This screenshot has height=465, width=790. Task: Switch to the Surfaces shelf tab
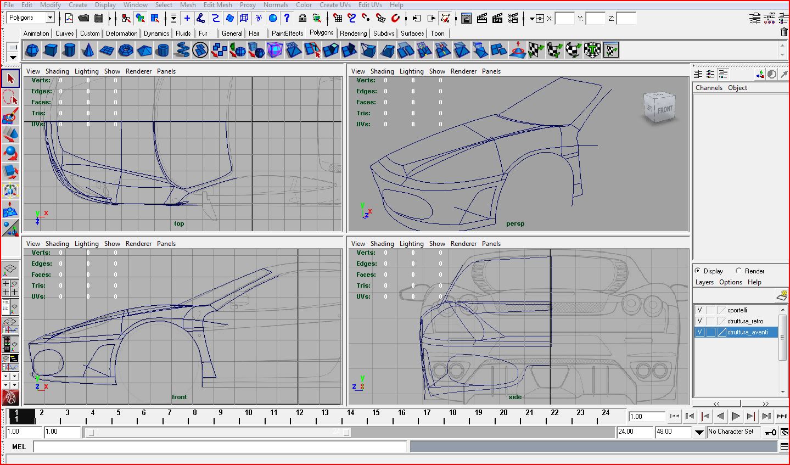click(412, 33)
